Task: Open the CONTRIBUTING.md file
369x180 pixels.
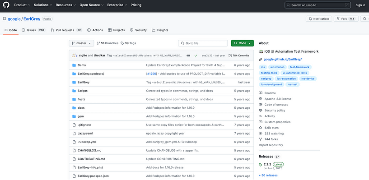Action: tap(91, 159)
